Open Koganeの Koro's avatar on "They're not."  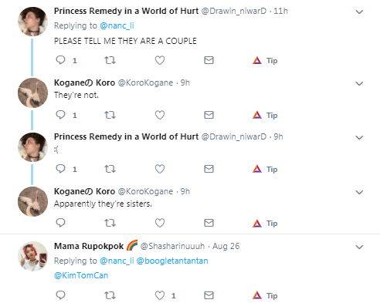click(x=32, y=93)
